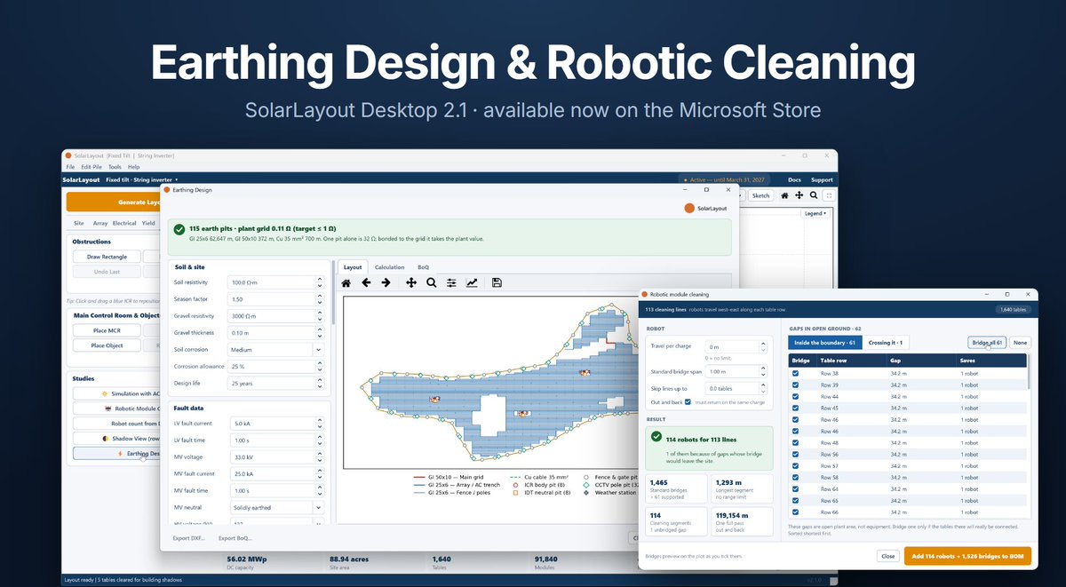
Task: Uncheck bridge checkbox for Row 44
Action: pyautogui.click(x=795, y=396)
